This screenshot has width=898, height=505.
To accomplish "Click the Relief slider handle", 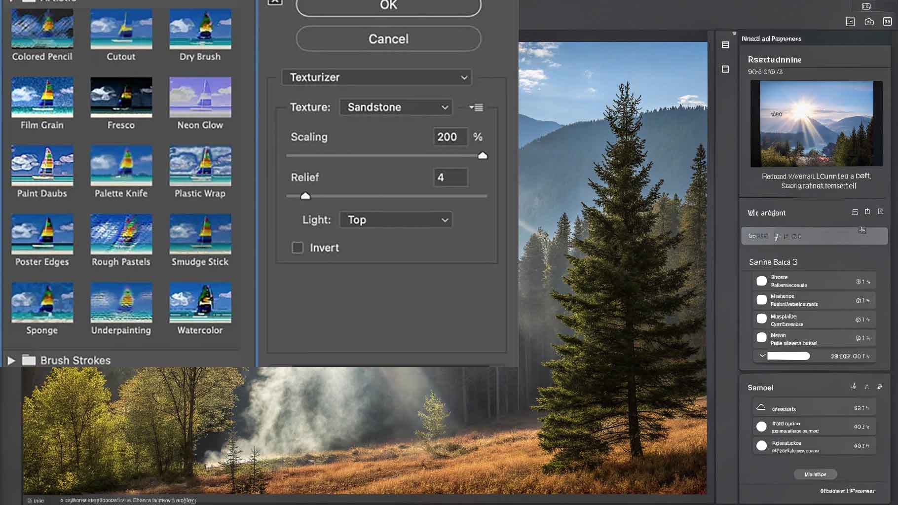I will click(305, 196).
